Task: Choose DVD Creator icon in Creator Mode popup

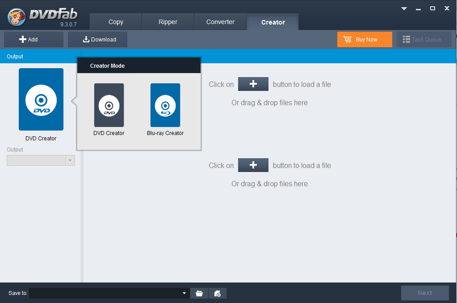Action: (x=109, y=105)
